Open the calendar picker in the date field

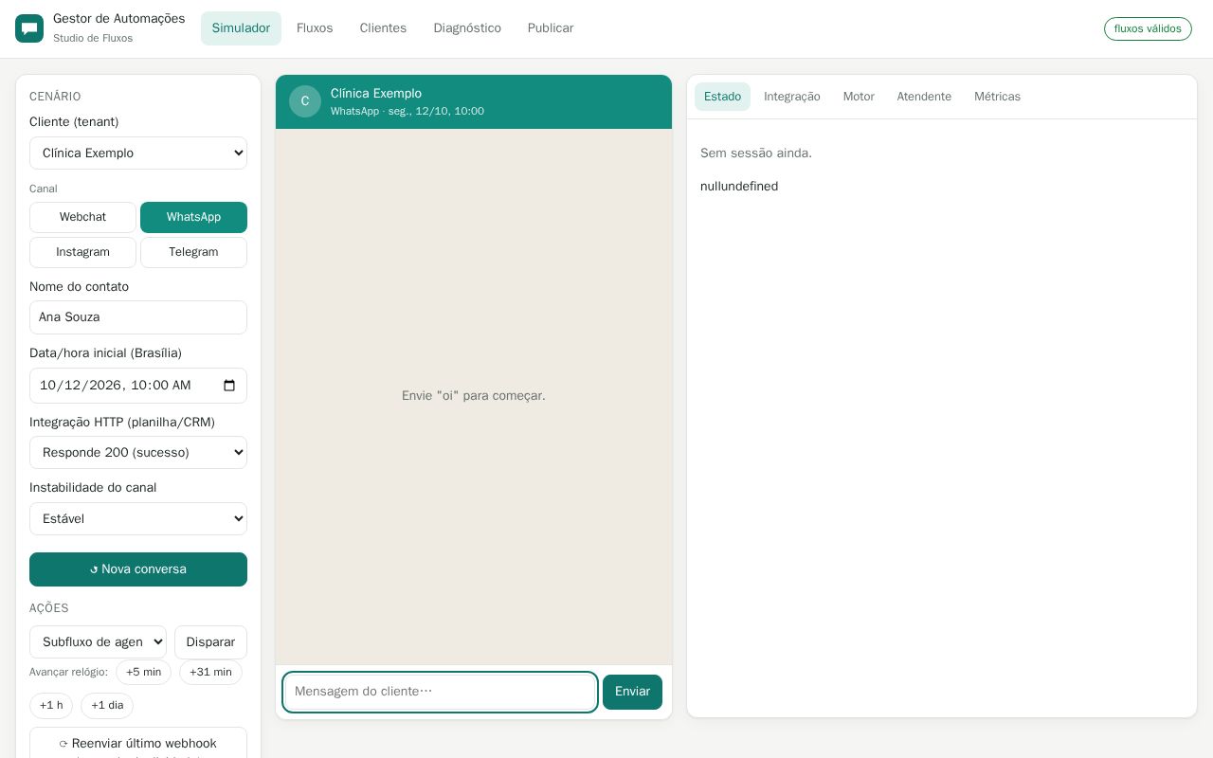tap(229, 386)
